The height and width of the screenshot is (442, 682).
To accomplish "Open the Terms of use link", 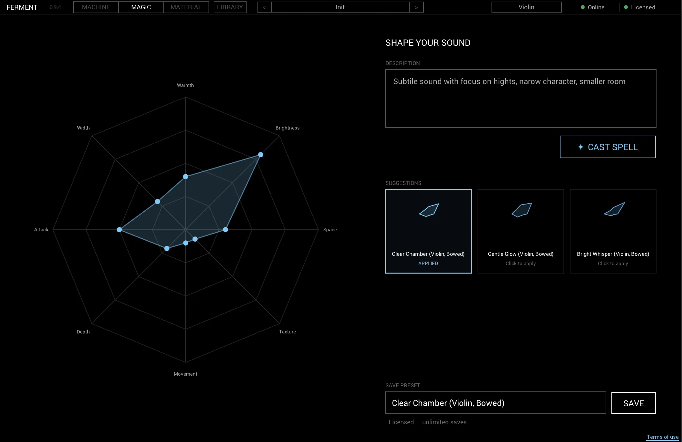I will coord(662,437).
